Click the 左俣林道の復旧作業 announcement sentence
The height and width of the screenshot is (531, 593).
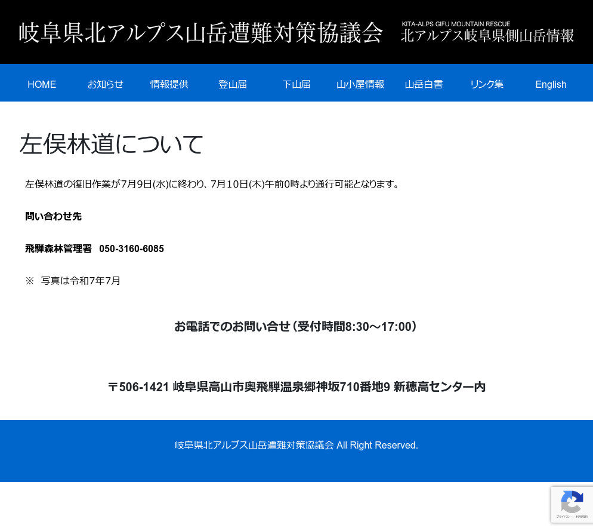tap(212, 184)
